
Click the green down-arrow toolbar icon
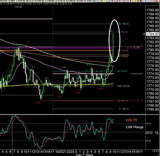(x=101, y=1)
